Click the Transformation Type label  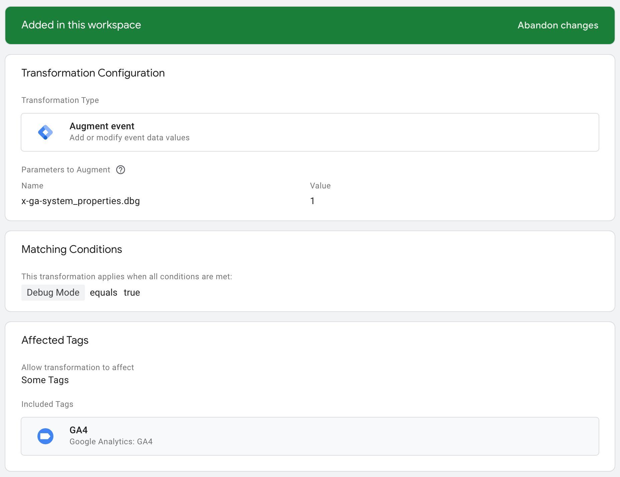pyautogui.click(x=60, y=100)
